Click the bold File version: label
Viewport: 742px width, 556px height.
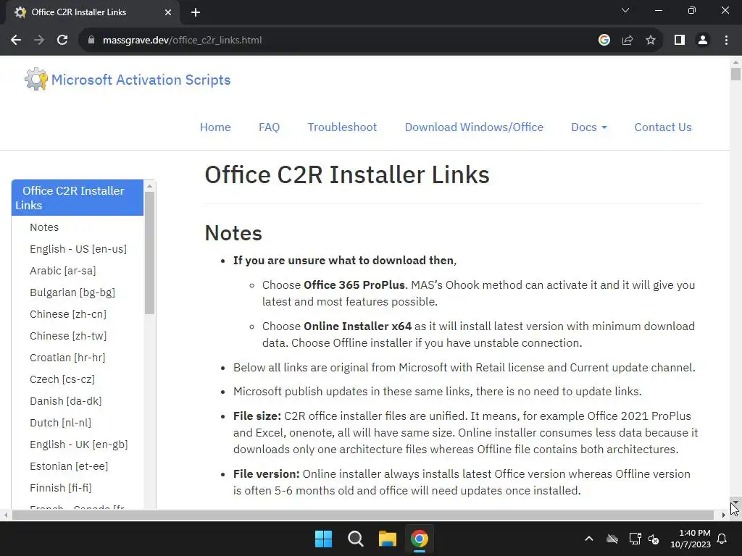pyautogui.click(x=267, y=473)
